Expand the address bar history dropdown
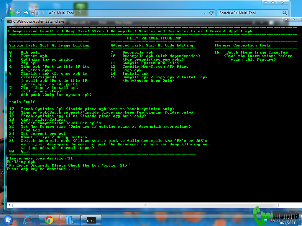The height and width of the screenshot is (226, 302). click(x=205, y=13)
